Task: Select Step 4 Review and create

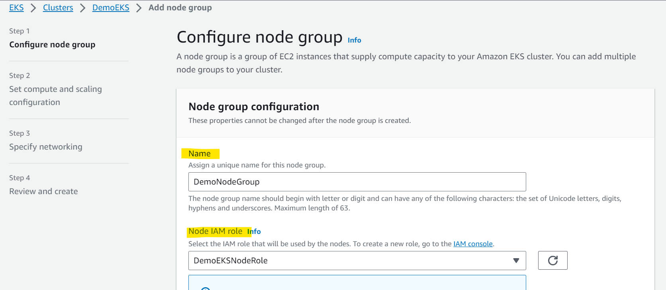Action: tap(43, 191)
